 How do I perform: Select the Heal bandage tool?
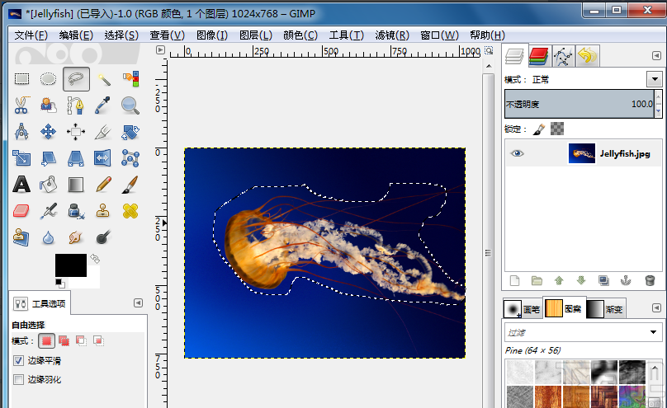click(x=130, y=210)
